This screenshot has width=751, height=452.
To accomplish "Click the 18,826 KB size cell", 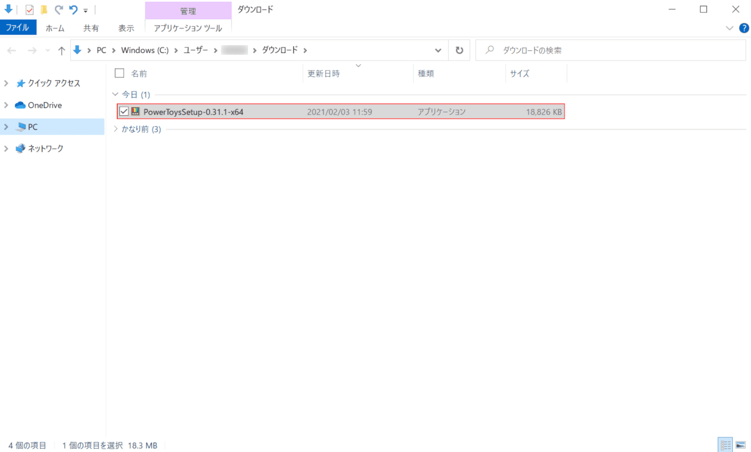I will click(544, 112).
